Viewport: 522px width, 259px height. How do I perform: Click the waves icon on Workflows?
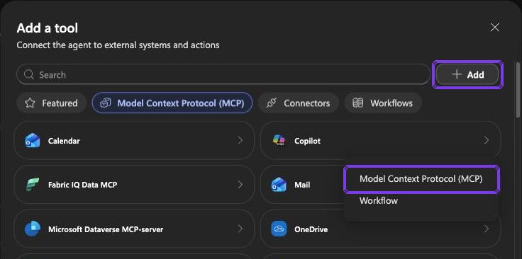[358, 103]
